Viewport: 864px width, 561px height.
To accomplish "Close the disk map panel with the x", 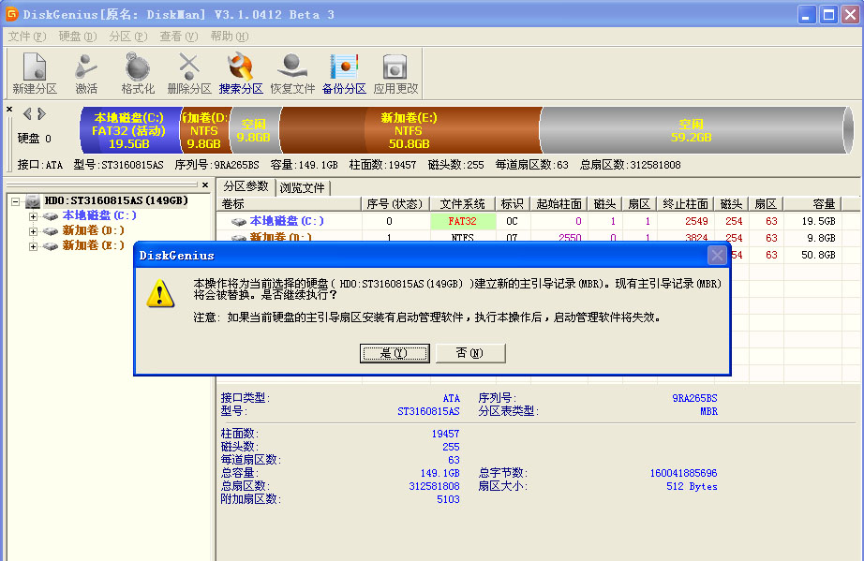I will (x=9, y=109).
